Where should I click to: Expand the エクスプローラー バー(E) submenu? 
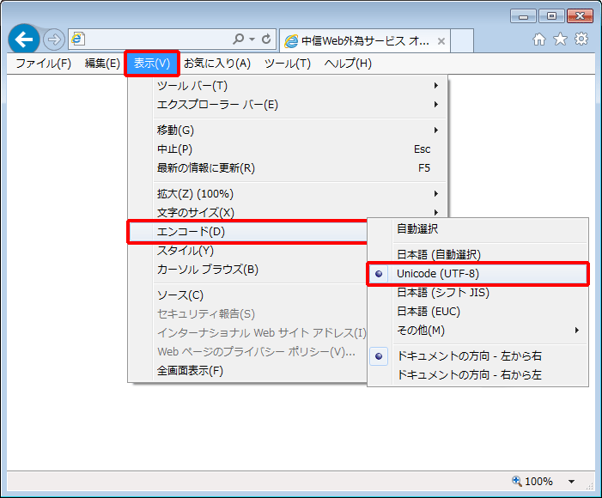tap(288, 105)
